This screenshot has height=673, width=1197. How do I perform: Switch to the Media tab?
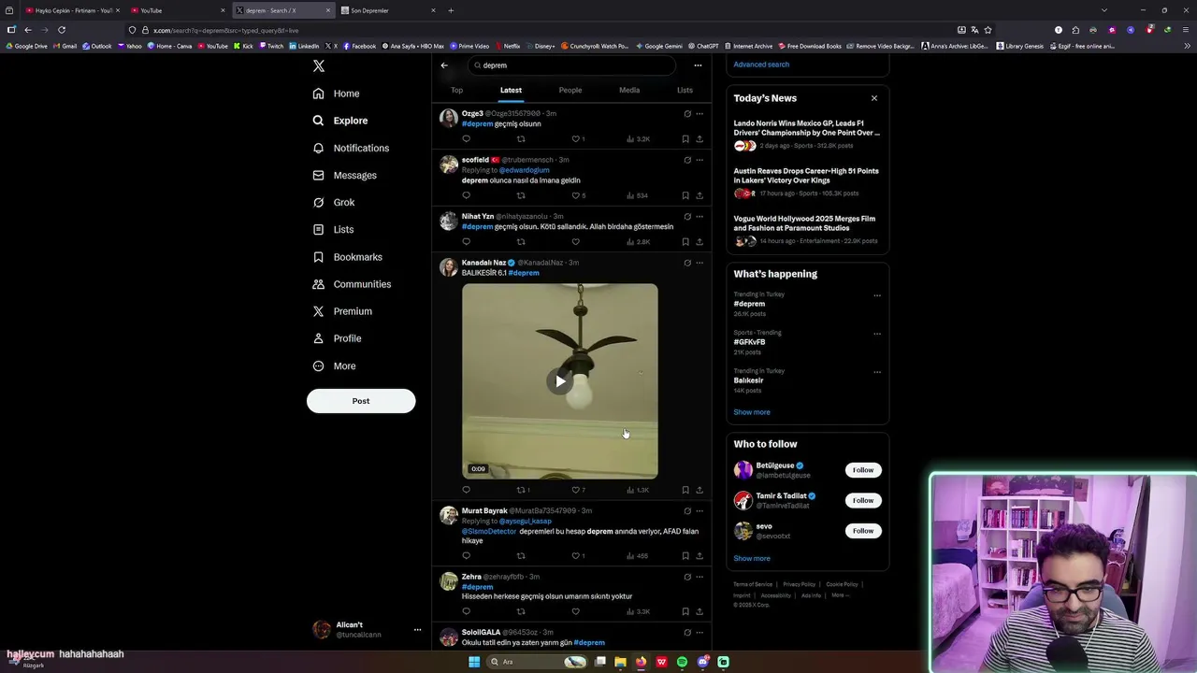[x=629, y=90]
